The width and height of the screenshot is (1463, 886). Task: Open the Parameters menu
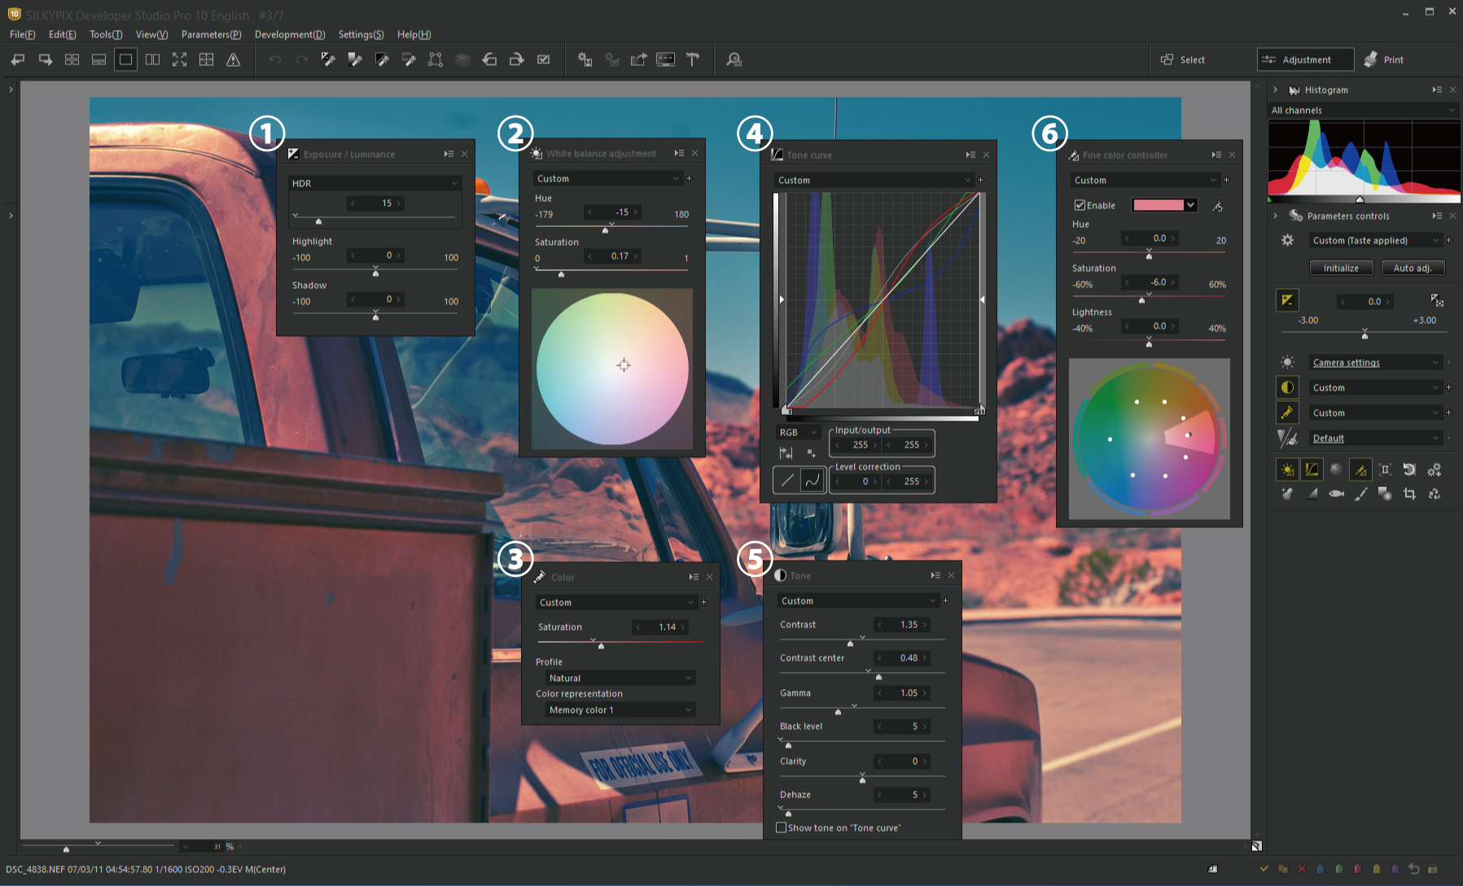coord(211,34)
